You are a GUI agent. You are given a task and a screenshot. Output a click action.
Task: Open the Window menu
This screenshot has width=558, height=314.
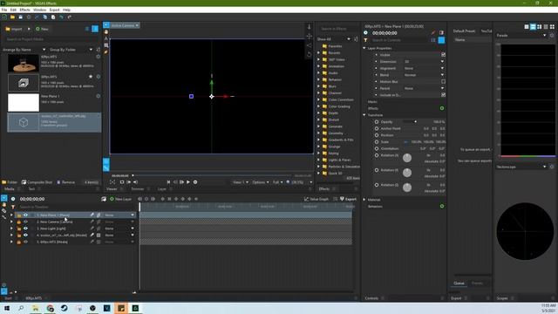coord(39,10)
